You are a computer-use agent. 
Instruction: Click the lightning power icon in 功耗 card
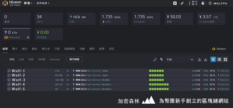[x=71, y=17]
